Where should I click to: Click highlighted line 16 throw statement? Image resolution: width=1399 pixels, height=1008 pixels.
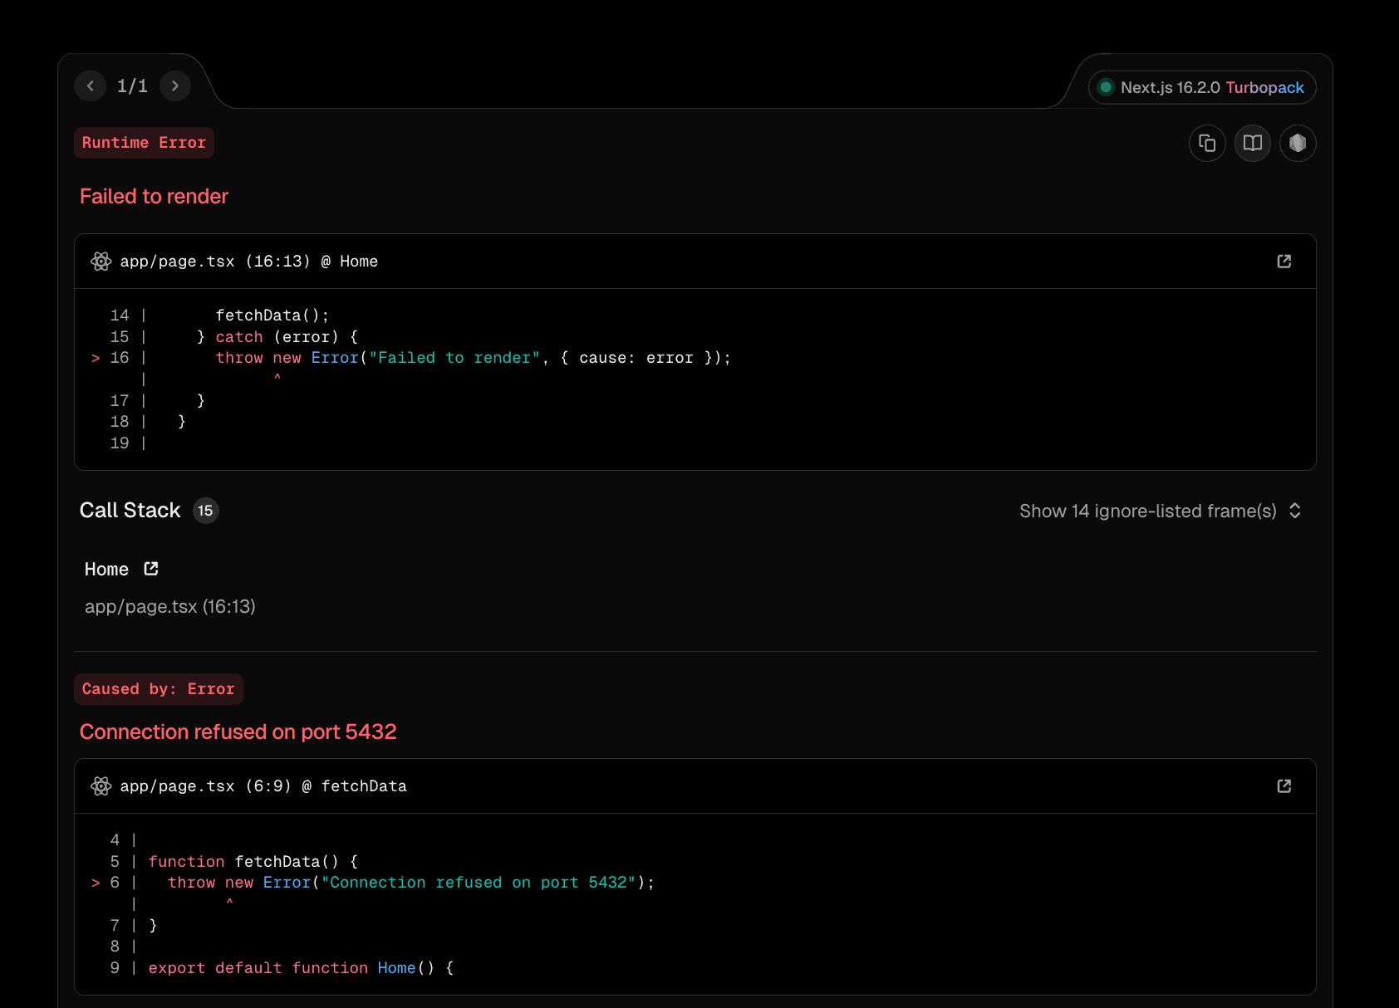coord(472,358)
